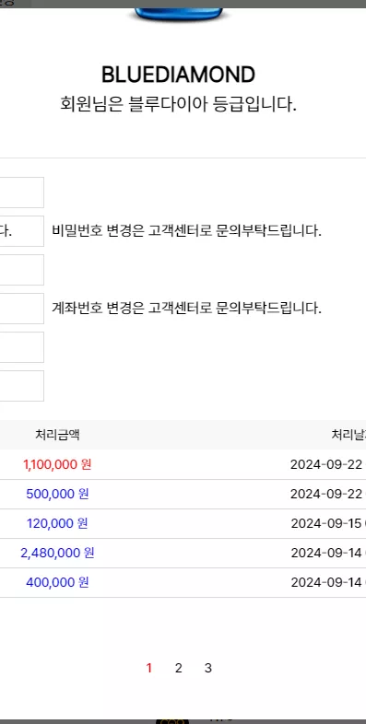Click the blue diamond grade badge image
Viewport: 366px width, 724px height.
click(179, 15)
